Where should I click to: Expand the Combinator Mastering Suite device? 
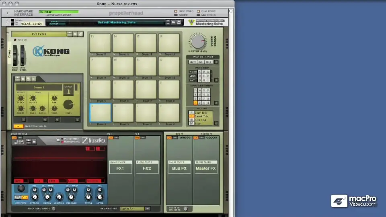[x=7, y=22]
